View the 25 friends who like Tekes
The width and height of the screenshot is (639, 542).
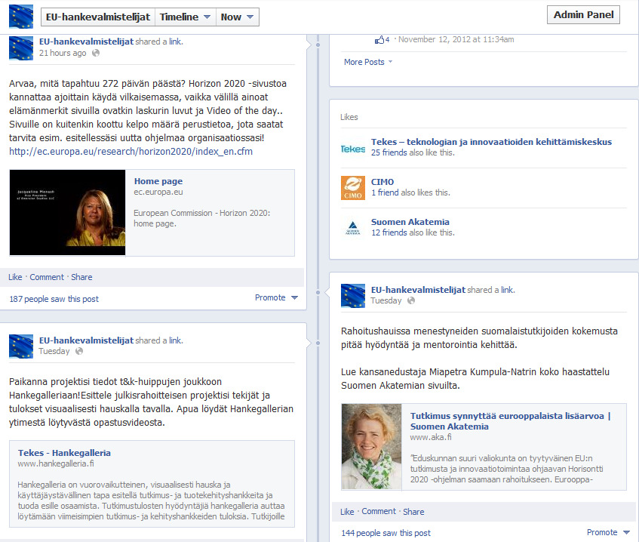point(389,152)
